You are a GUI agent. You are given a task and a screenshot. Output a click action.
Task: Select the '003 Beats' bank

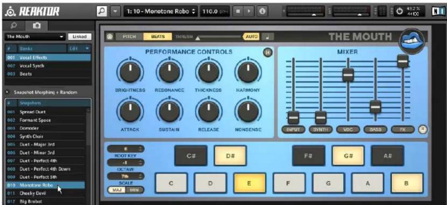[48, 74]
